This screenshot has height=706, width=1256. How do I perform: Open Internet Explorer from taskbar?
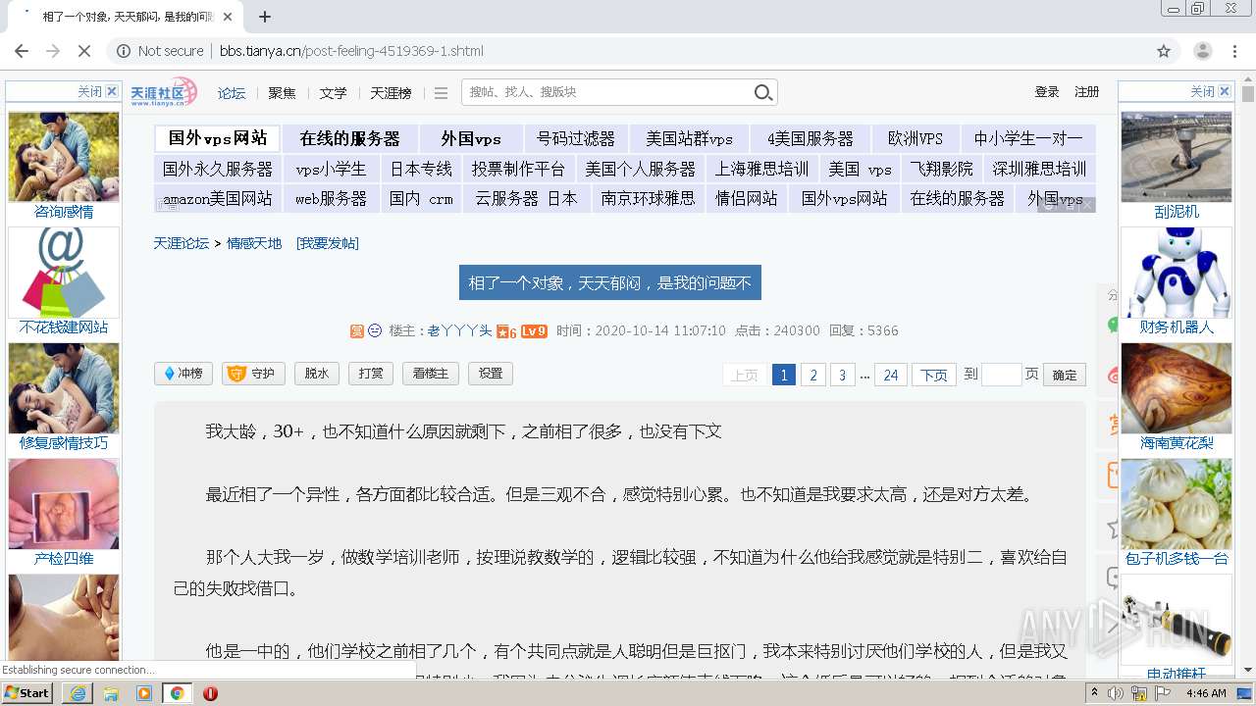coord(78,693)
